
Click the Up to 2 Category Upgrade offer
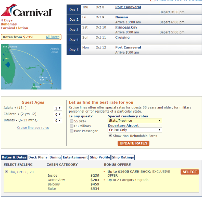(x=128, y=180)
